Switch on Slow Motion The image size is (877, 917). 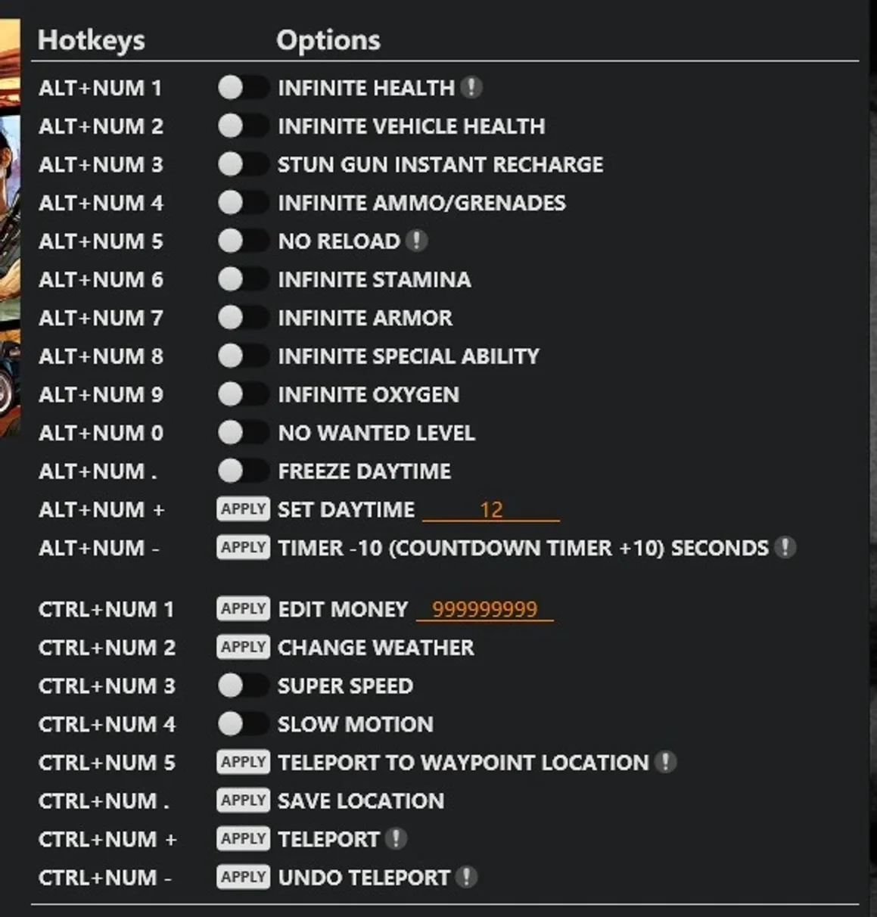pos(243,724)
